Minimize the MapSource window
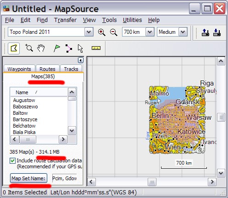This screenshot has height=198, width=228. [x=195, y=9]
